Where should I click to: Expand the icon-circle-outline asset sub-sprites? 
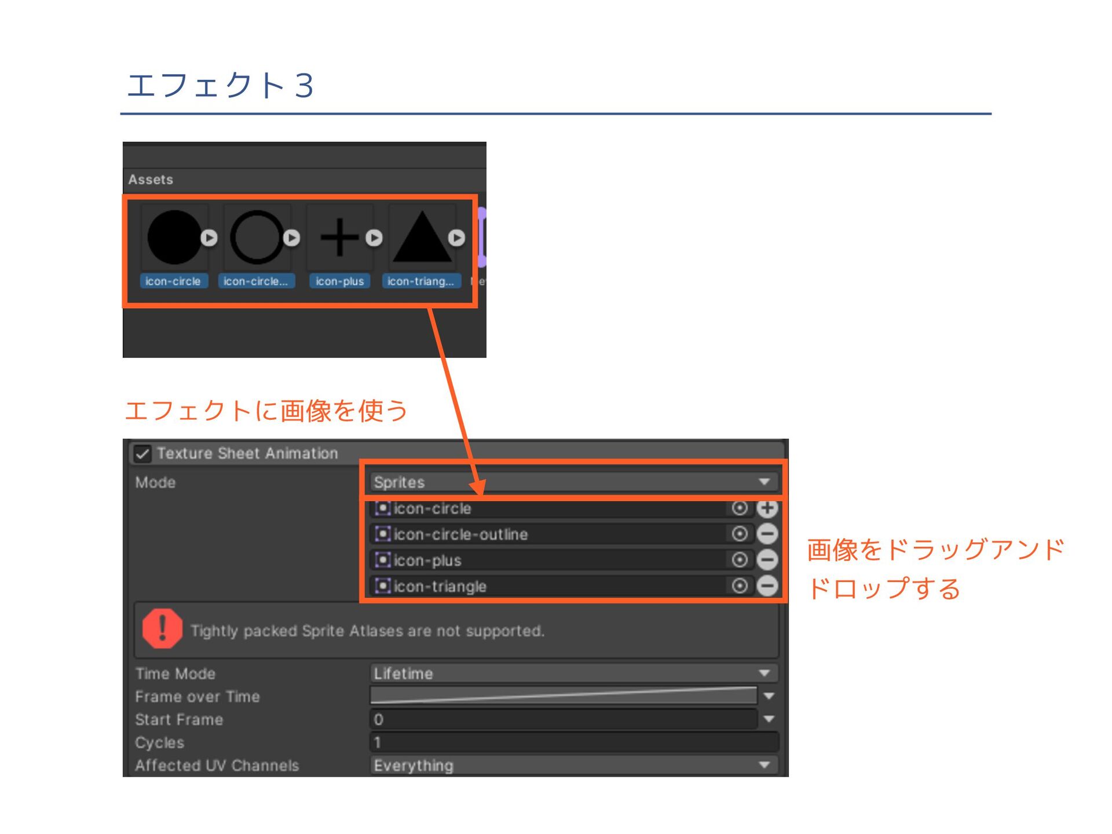(292, 237)
